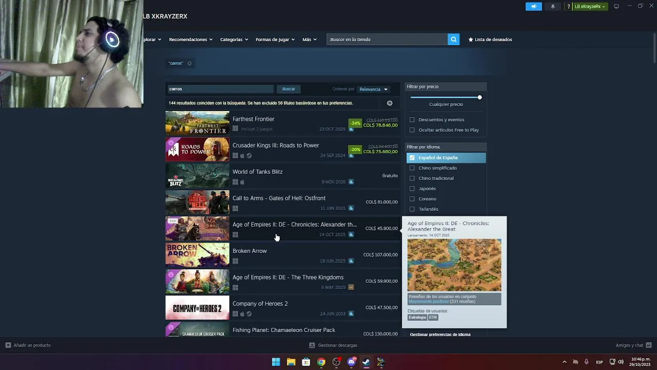Click Gestionar preferencias de idioma link
This screenshot has width=657, height=370.
tap(440, 335)
